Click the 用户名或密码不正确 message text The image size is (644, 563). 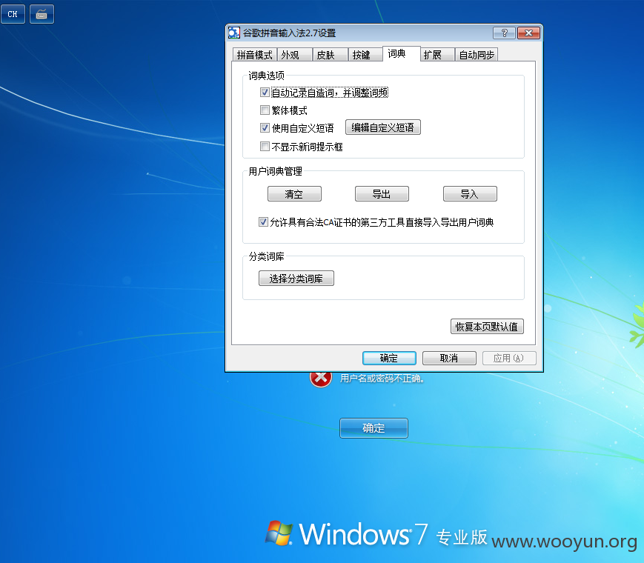tap(382, 379)
